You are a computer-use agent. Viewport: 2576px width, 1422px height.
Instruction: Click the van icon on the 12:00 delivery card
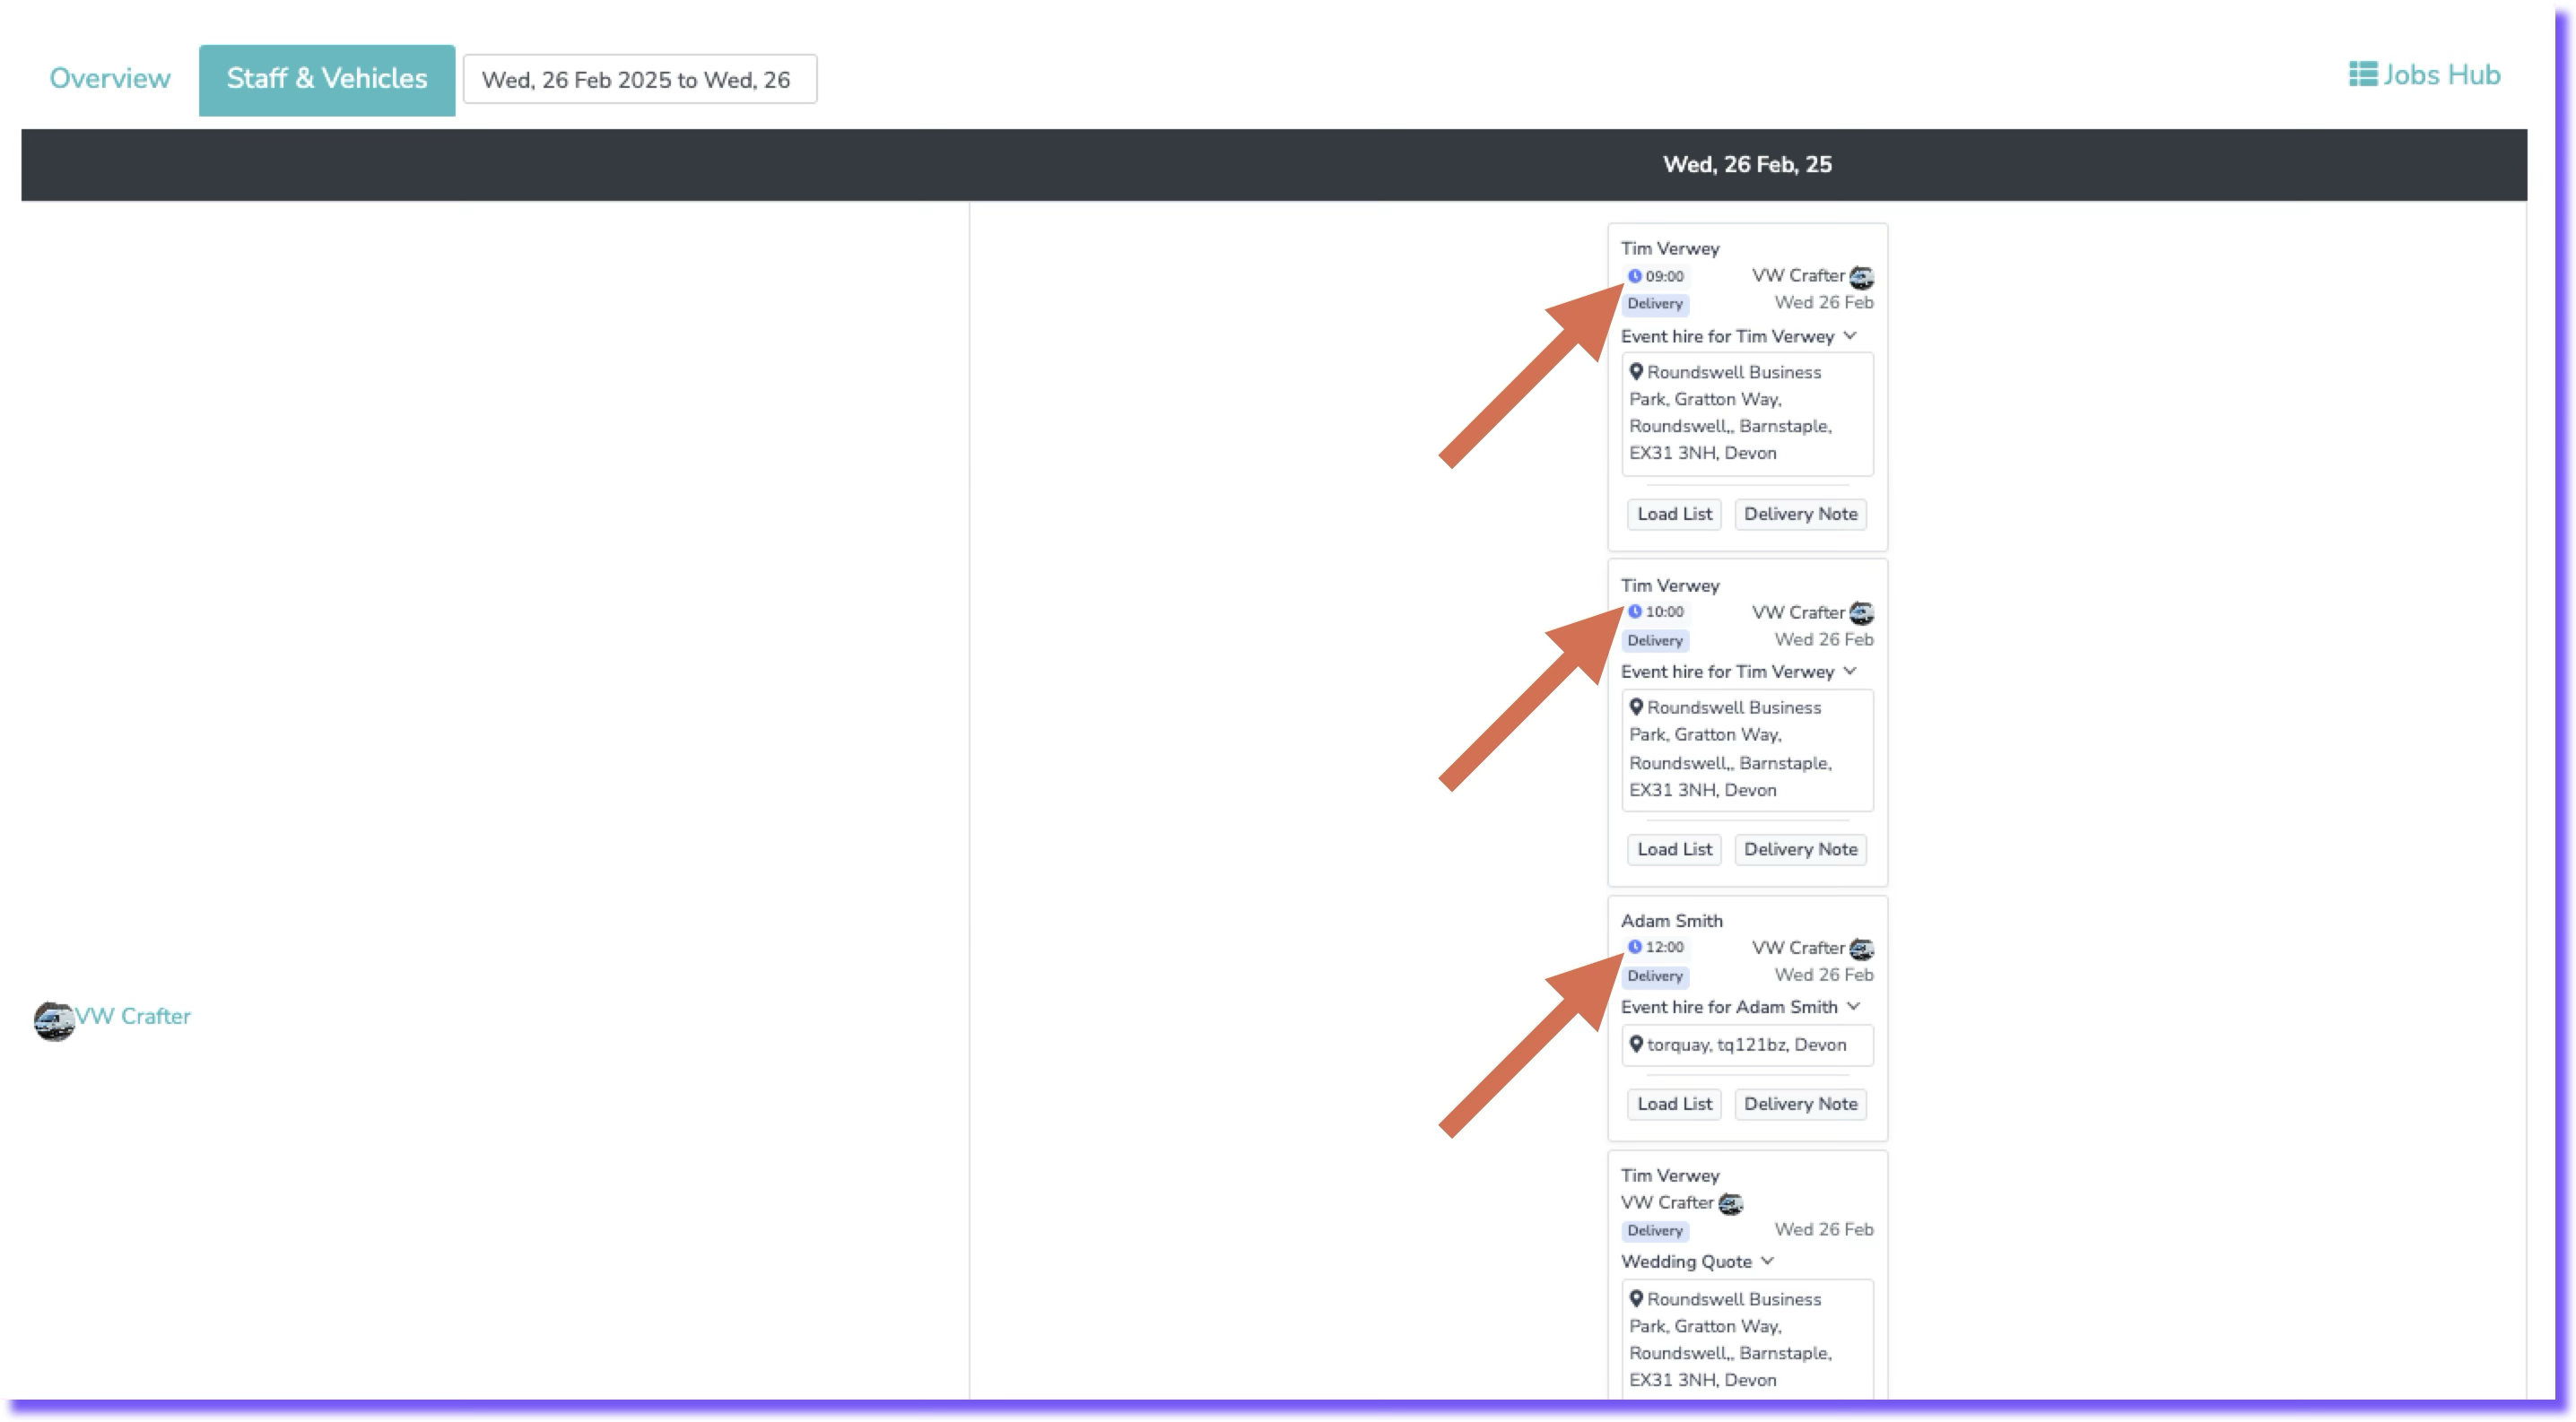1861,949
